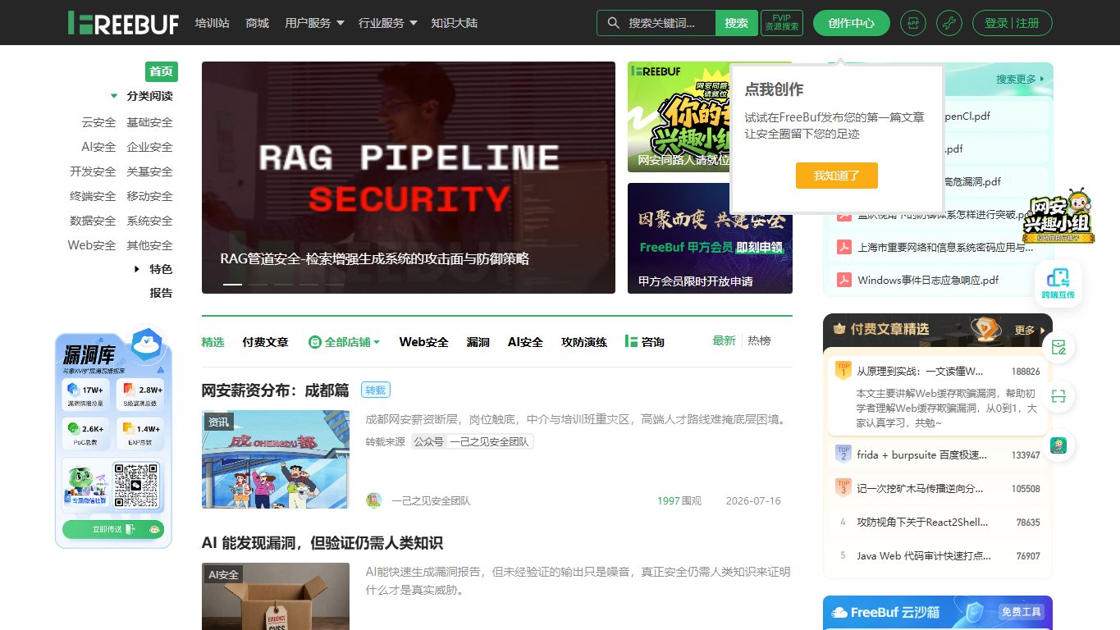Click the S级漏洞总数 2.8W+ stat tile
The image size is (1120, 630).
click(x=139, y=394)
